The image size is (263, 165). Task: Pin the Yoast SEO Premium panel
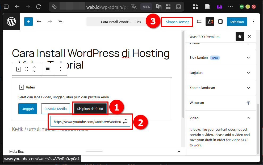tap(240, 36)
